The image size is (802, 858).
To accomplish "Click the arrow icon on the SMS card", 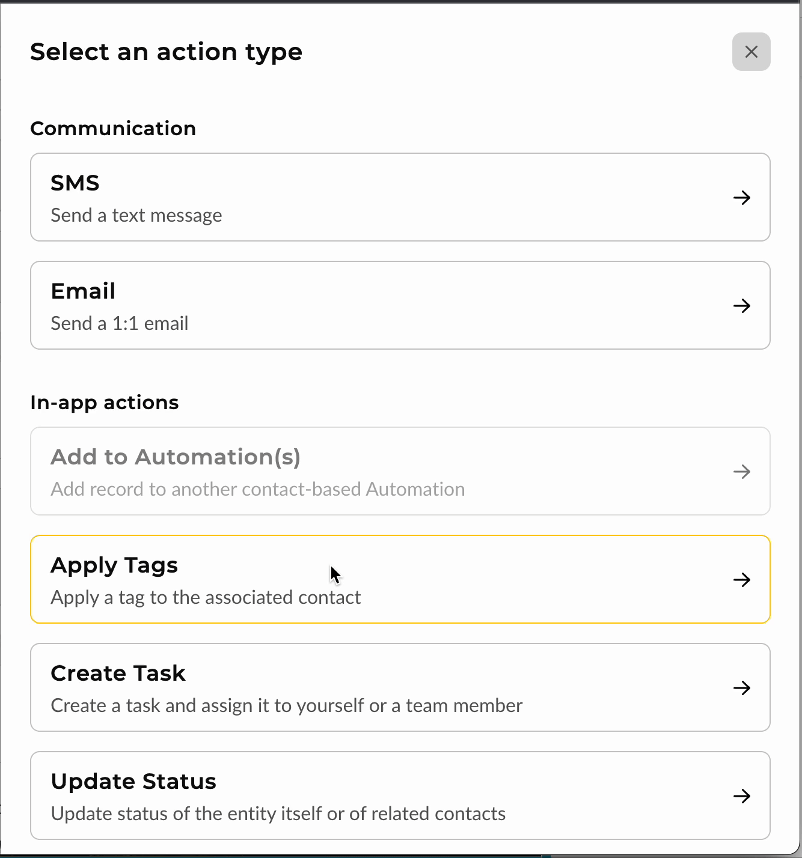I will point(742,197).
